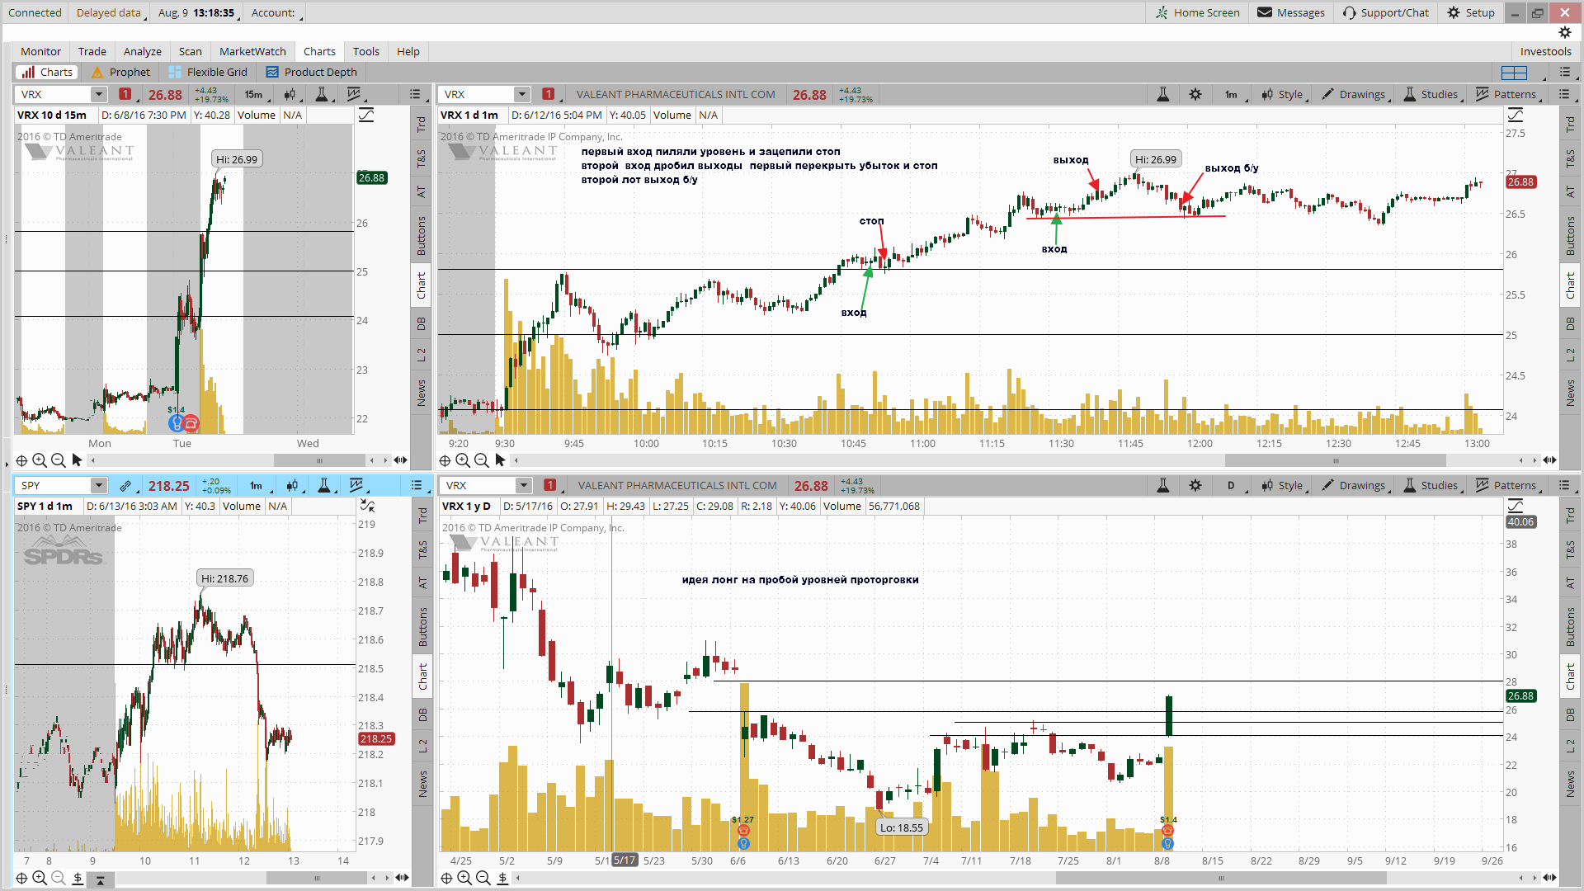Open Style menu in top-right chart
The height and width of the screenshot is (891, 1584).
click(x=1283, y=94)
